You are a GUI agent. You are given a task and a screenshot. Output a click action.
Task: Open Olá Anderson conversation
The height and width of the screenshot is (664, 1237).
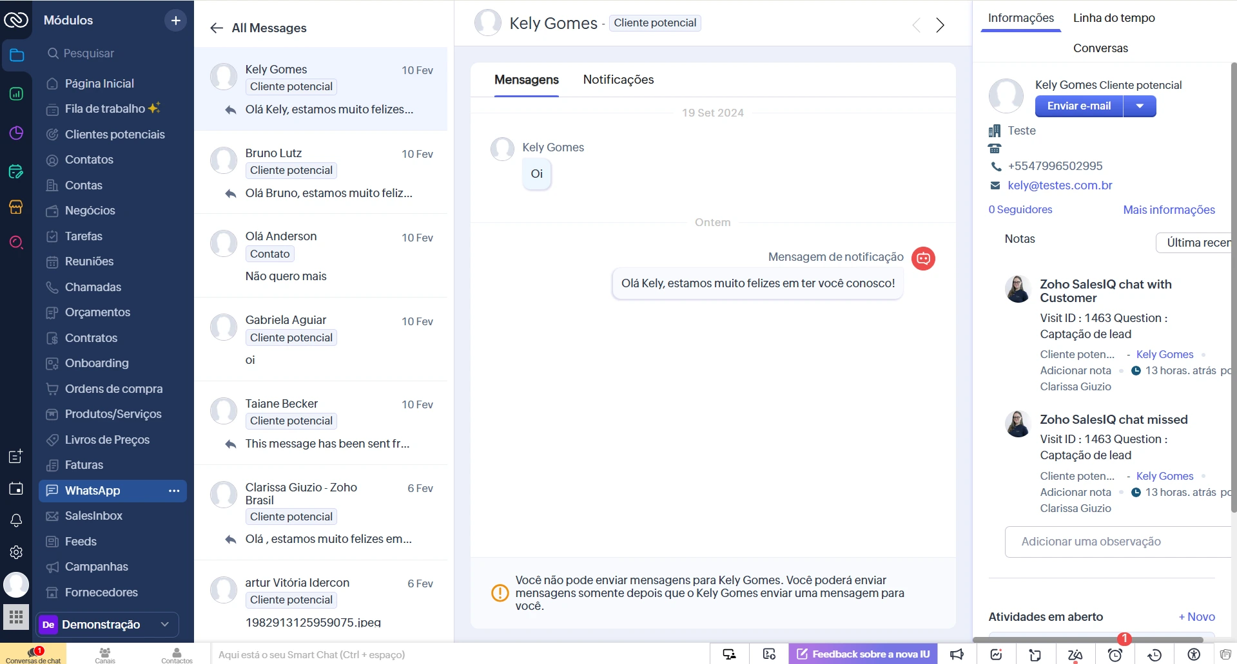tap(321, 256)
